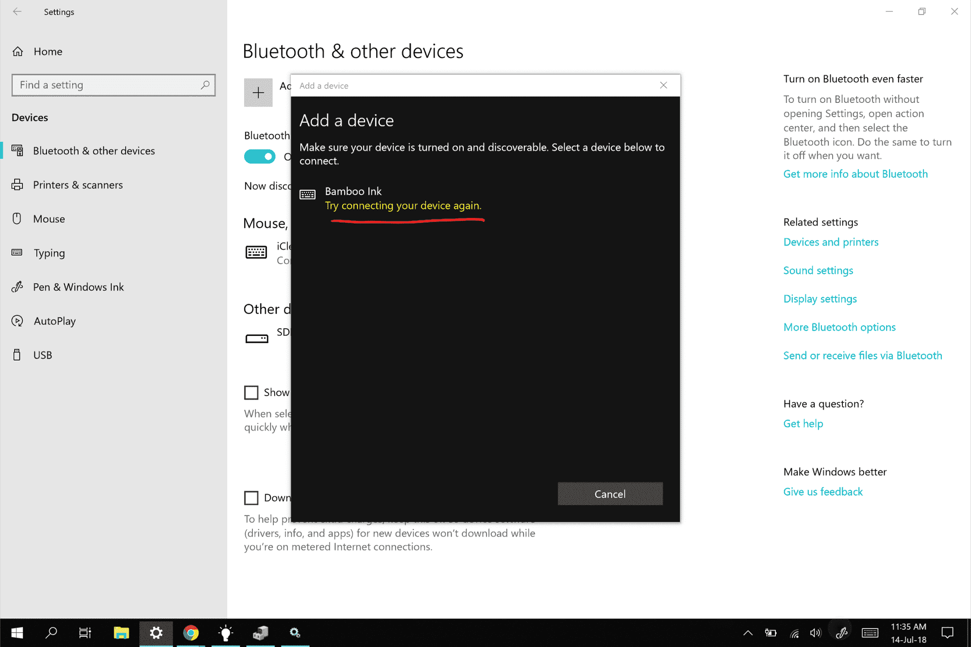The width and height of the screenshot is (971, 647).
Task: Click the double-gear app icon in taskbar
Action: (x=295, y=633)
